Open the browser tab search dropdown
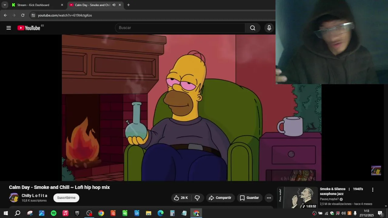388x218 pixels. 5,5
